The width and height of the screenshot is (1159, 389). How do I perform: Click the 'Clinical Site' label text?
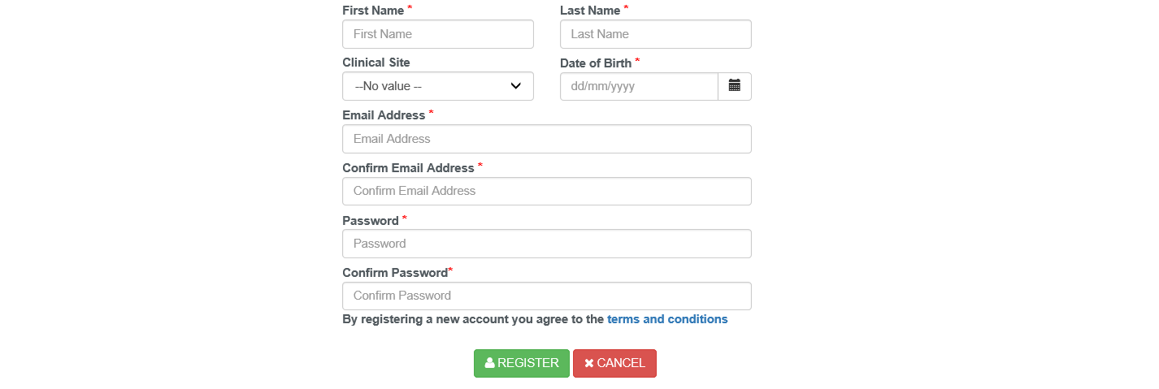pos(376,63)
